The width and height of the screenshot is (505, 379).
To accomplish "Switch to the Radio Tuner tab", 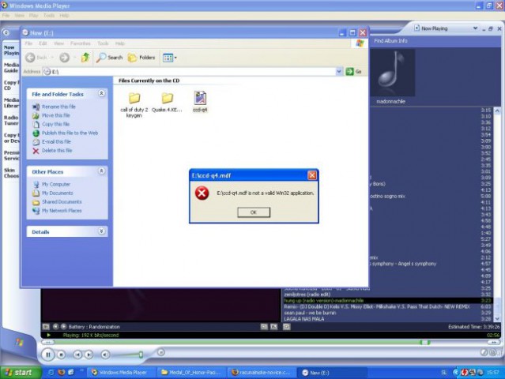I will [11, 120].
